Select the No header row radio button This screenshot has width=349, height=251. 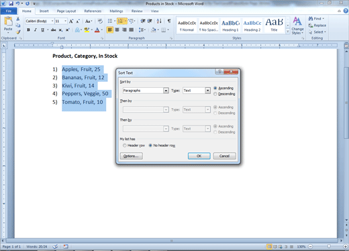tap(150, 146)
